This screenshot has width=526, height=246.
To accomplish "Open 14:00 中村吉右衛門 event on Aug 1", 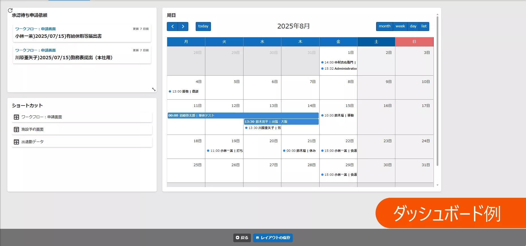I will (338, 62).
